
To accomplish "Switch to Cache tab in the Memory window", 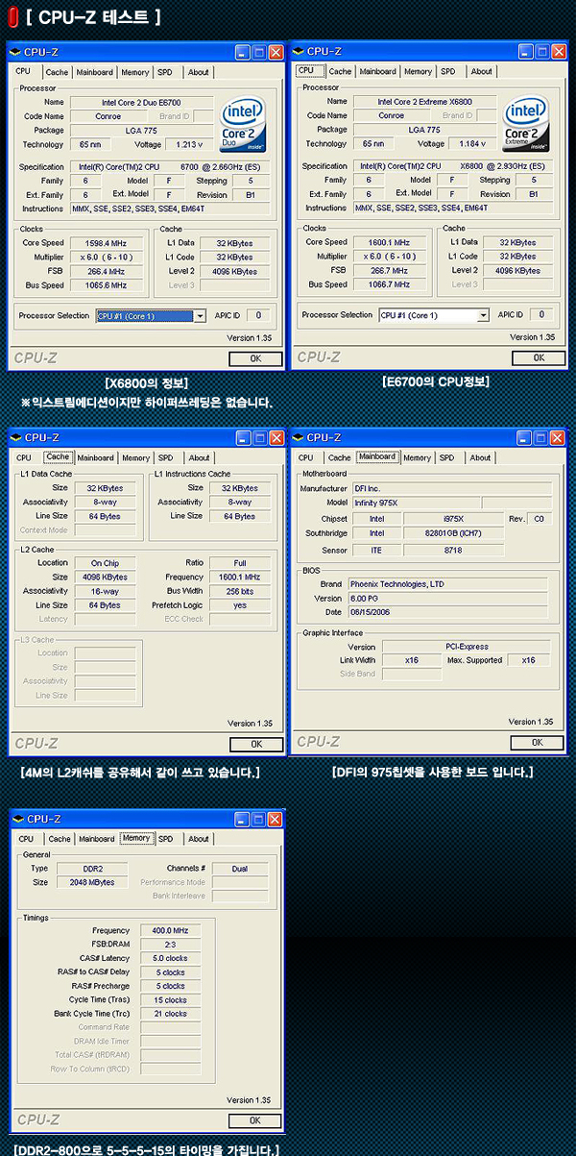I will click(60, 839).
